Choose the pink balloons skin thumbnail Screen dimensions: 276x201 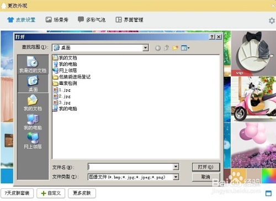pos(253,145)
